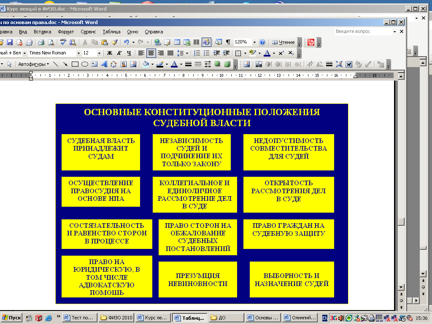Select the Line drawing tool
Viewport: 432px width, 324px height.
[x=55, y=64]
